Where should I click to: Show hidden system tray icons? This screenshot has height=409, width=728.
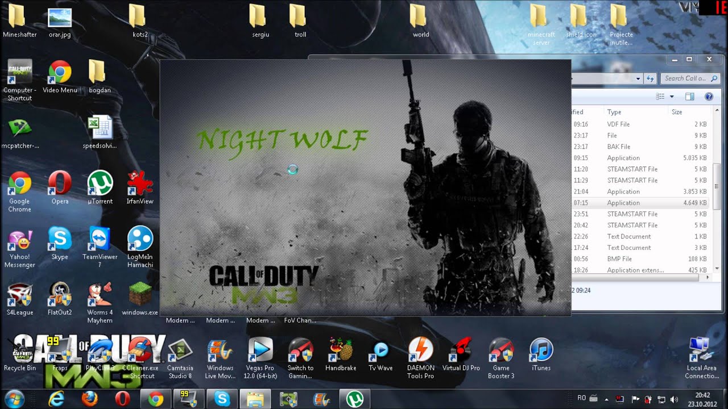(606, 399)
